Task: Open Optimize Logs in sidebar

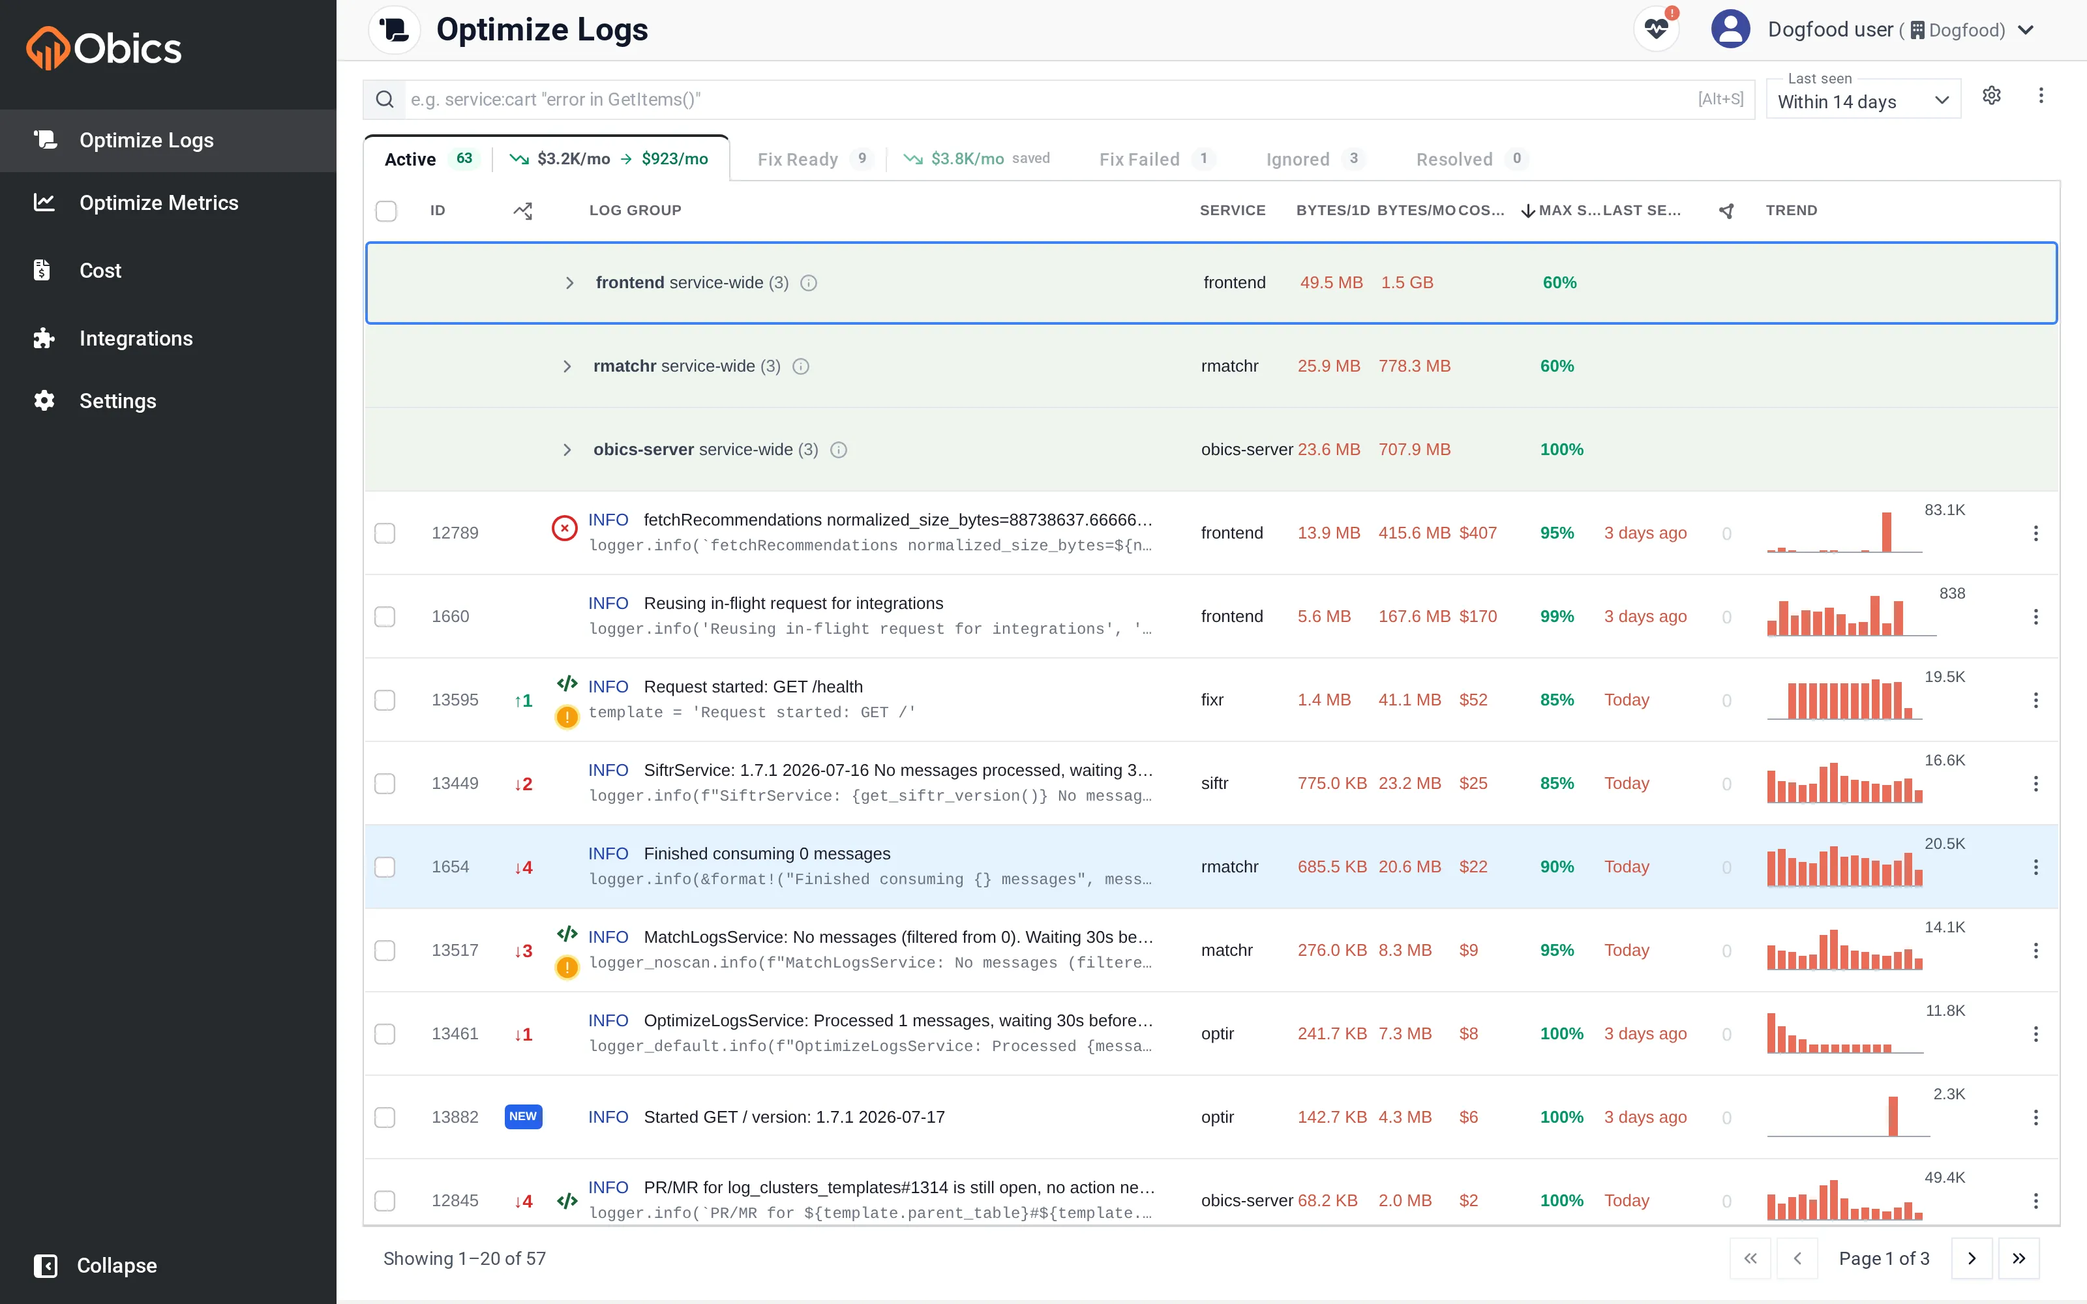Action: point(168,141)
